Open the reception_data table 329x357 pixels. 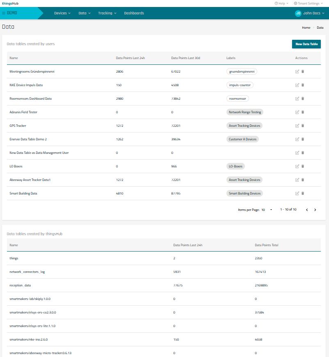[x=20, y=285]
